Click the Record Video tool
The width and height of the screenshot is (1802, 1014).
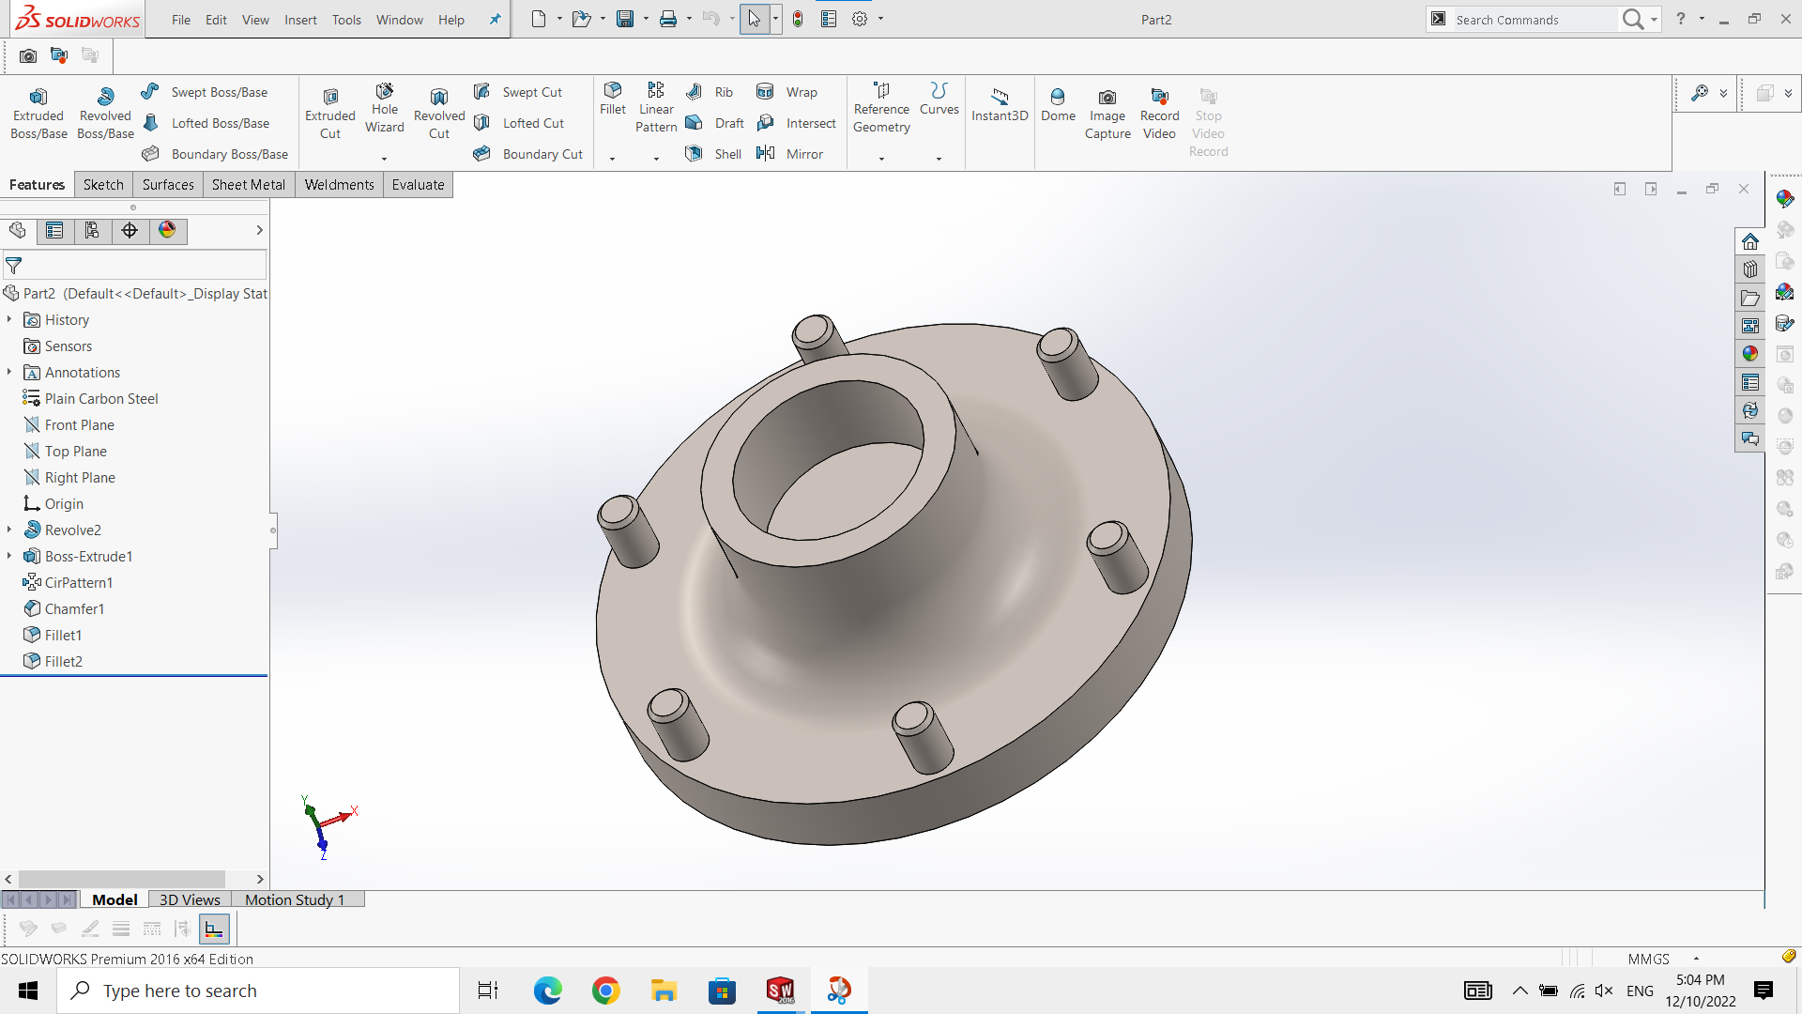[1160, 115]
